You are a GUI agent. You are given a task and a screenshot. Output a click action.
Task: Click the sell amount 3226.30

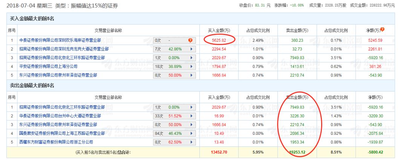[x=297, y=116]
